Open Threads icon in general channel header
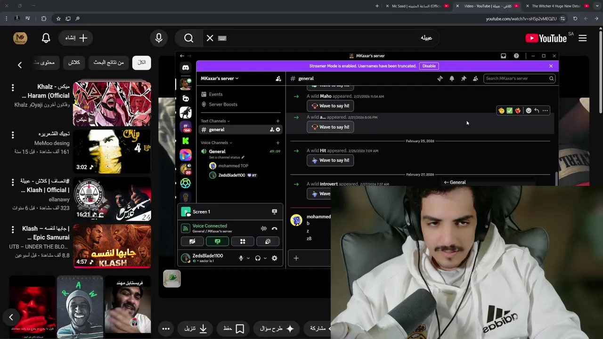This screenshot has width=603, height=339. 440,79
